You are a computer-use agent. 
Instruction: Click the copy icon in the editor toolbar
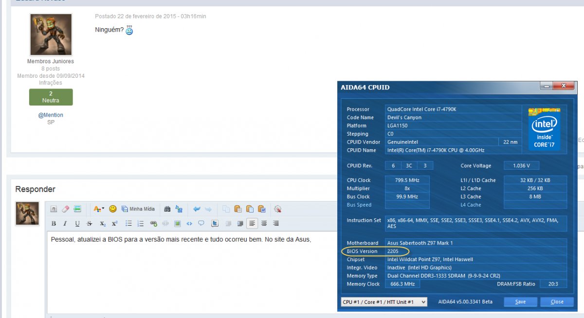pyautogui.click(x=226, y=209)
